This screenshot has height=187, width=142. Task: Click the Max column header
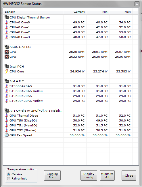click(x=121, y=12)
